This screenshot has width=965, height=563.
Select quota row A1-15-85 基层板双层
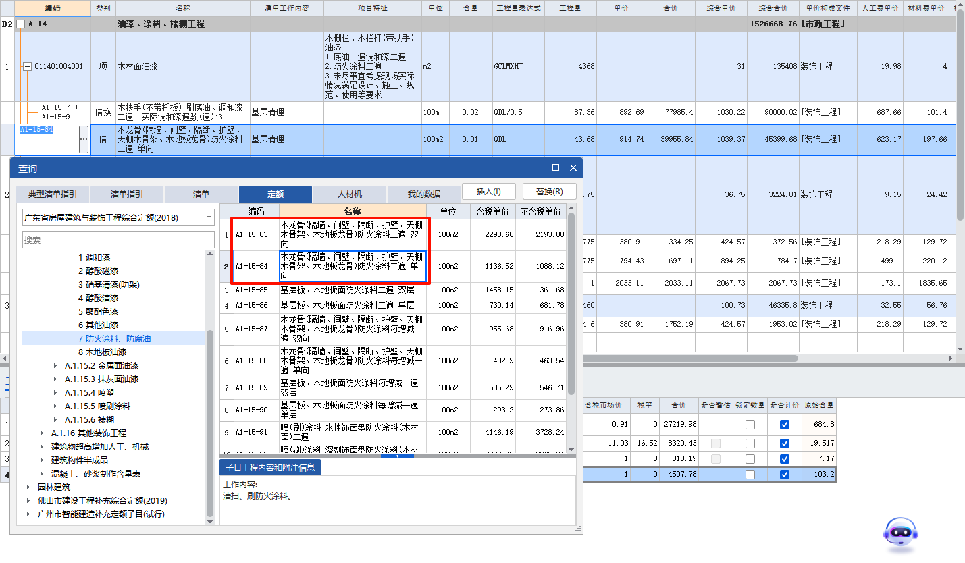coord(392,290)
